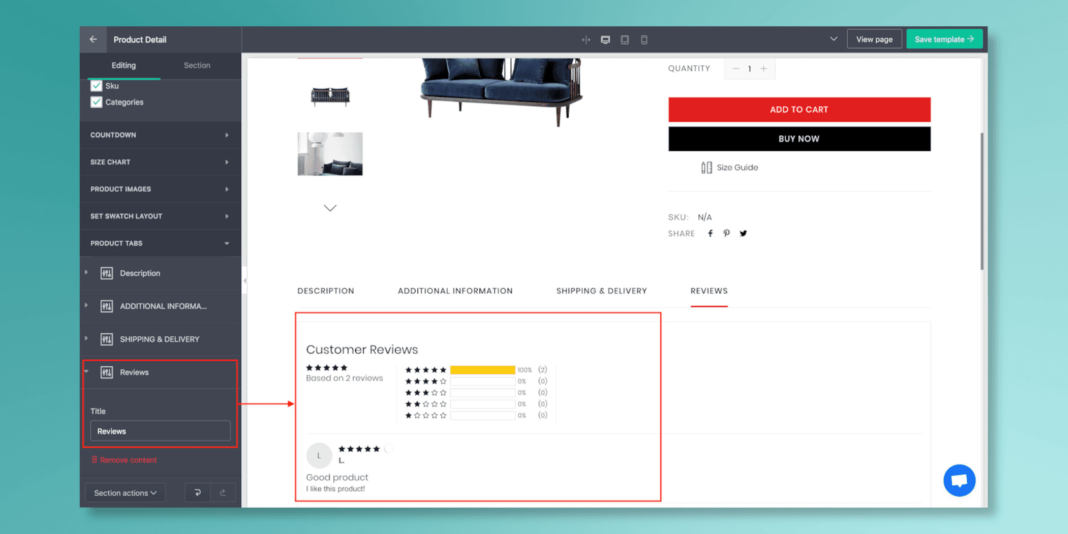Click the back arrow beside Product Detail
The width and height of the screenshot is (1068, 534).
point(93,40)
